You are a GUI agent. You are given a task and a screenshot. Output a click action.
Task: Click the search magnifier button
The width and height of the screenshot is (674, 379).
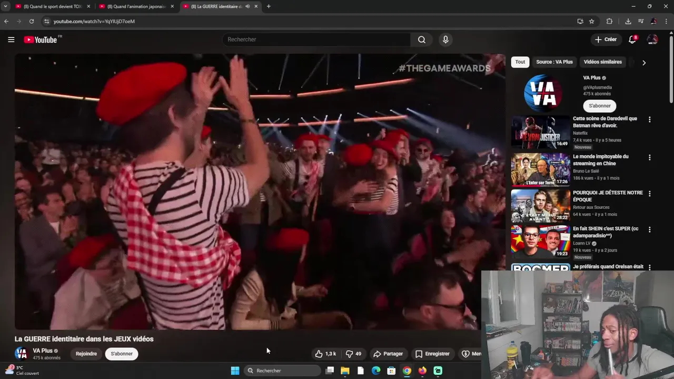(x=422, y=39)
